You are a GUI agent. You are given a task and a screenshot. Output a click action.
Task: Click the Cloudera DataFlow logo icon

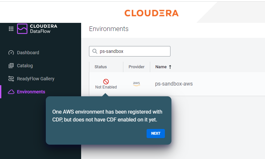(x=22, y=29)
